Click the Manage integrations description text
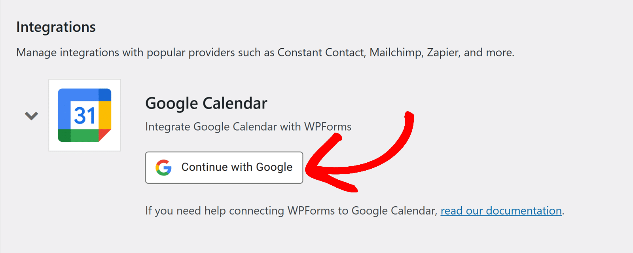Image resolution: width=633 pixels, height=253 pixels. (265, 52)
